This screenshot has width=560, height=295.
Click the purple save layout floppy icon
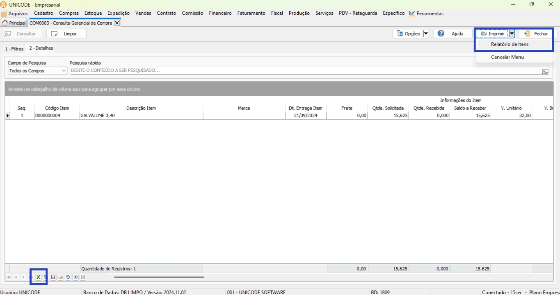click(x=53, y=277)
